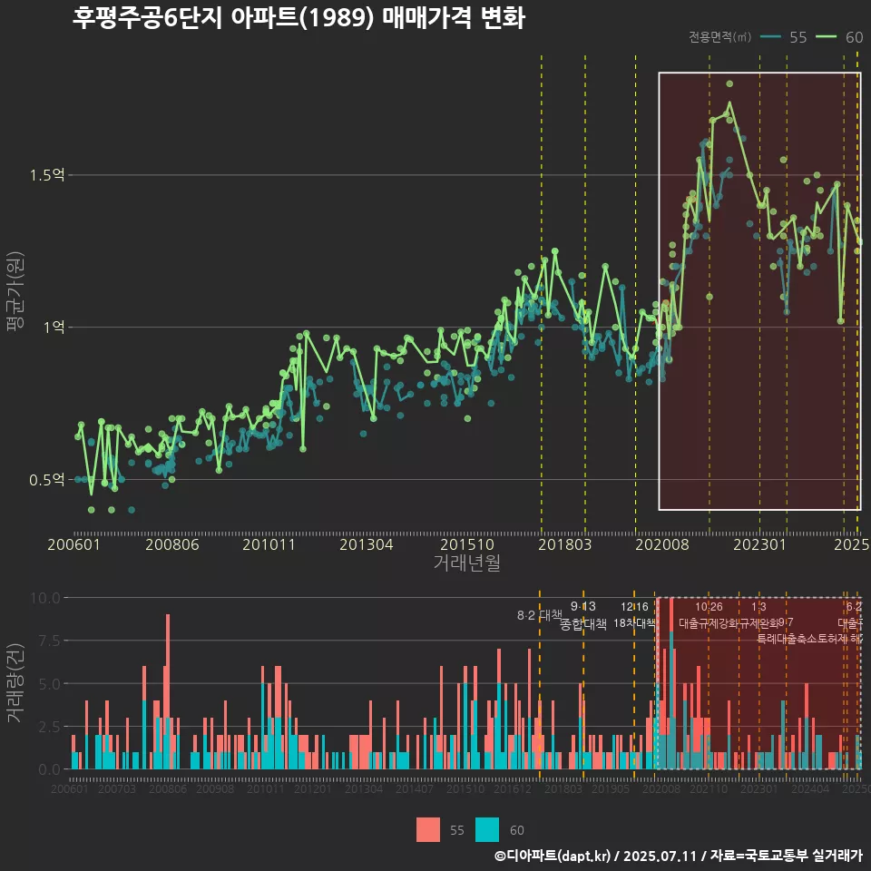This screenshot has width=871, height=871.
Task: Click the 200806 tick on price chart
Action: 172,544
